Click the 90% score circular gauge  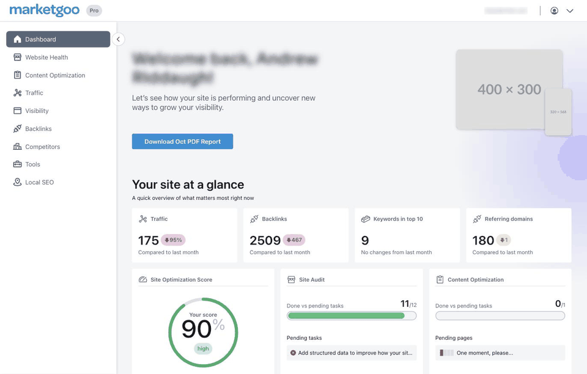(203, 332)
